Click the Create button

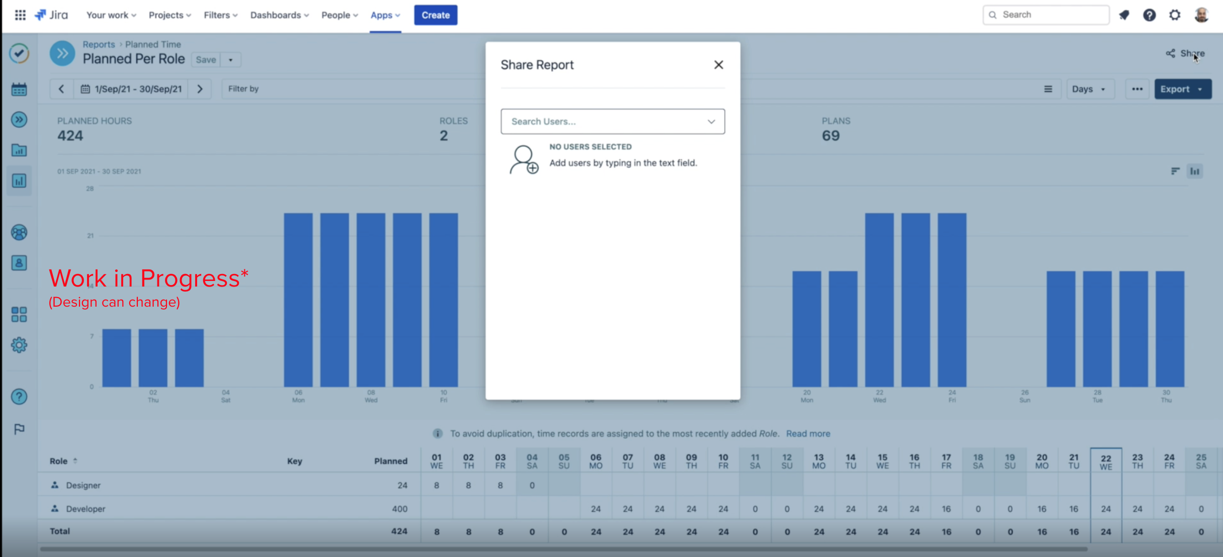[435, 15]
